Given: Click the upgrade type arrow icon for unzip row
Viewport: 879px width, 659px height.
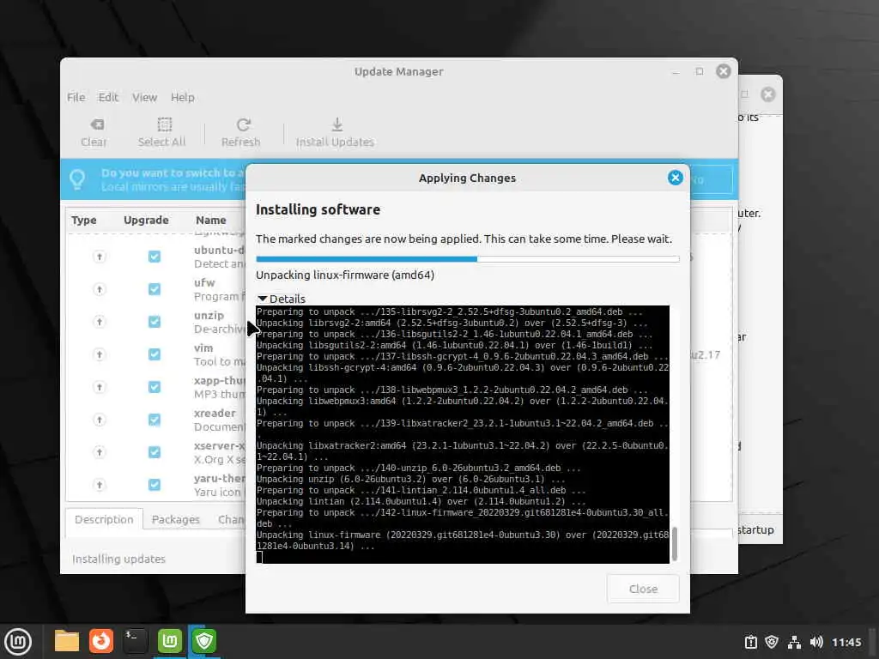Looking at the screenshot, I should tap(100, 322).
